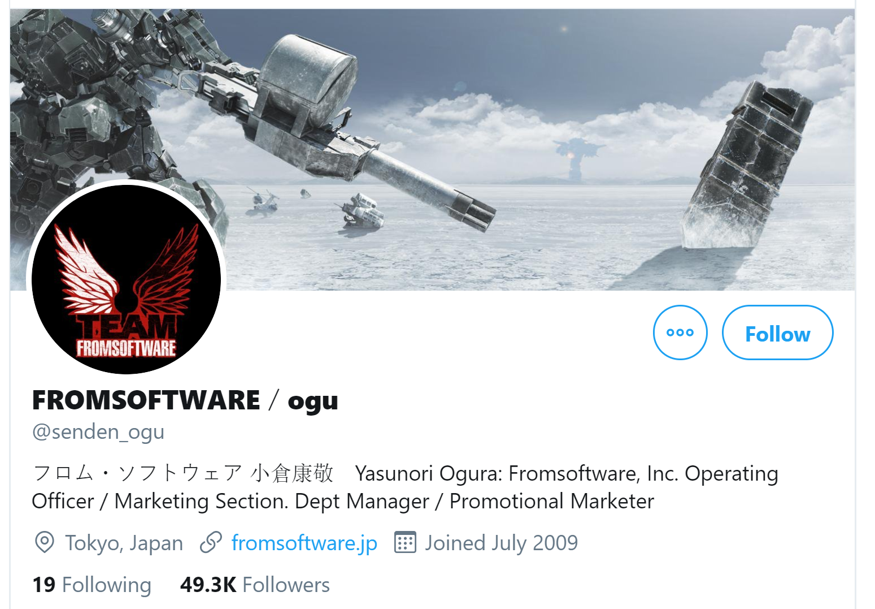Open the TEAM FROMSOFTWARE profile picture
The width and height of the screenshot is (875, 609).
[127, 279]
